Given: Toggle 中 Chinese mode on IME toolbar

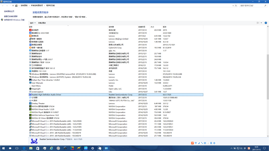Looking at the screenshot, I should coord(196,143).
